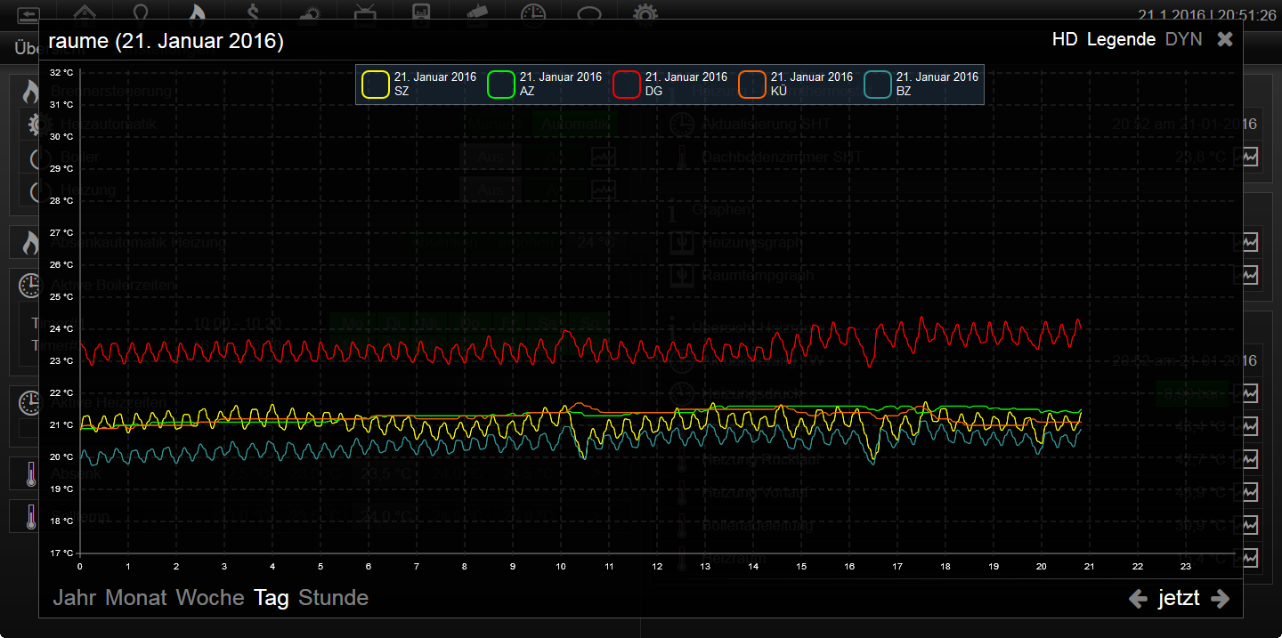Toggle the teal BZ series swatch
1282x638 pixels.
[878, 85]
